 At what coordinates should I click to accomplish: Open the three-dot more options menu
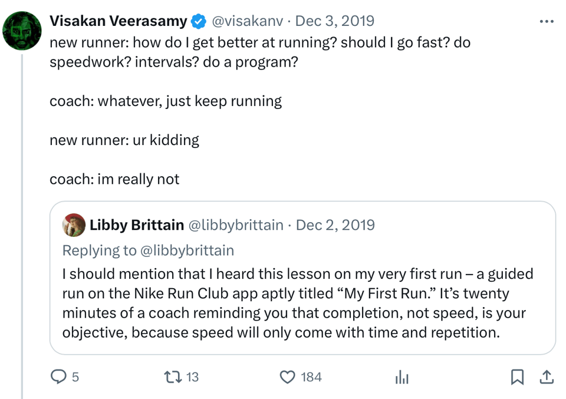(547, 22)
